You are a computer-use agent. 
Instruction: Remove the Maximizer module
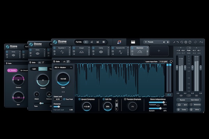coord(147,48)
